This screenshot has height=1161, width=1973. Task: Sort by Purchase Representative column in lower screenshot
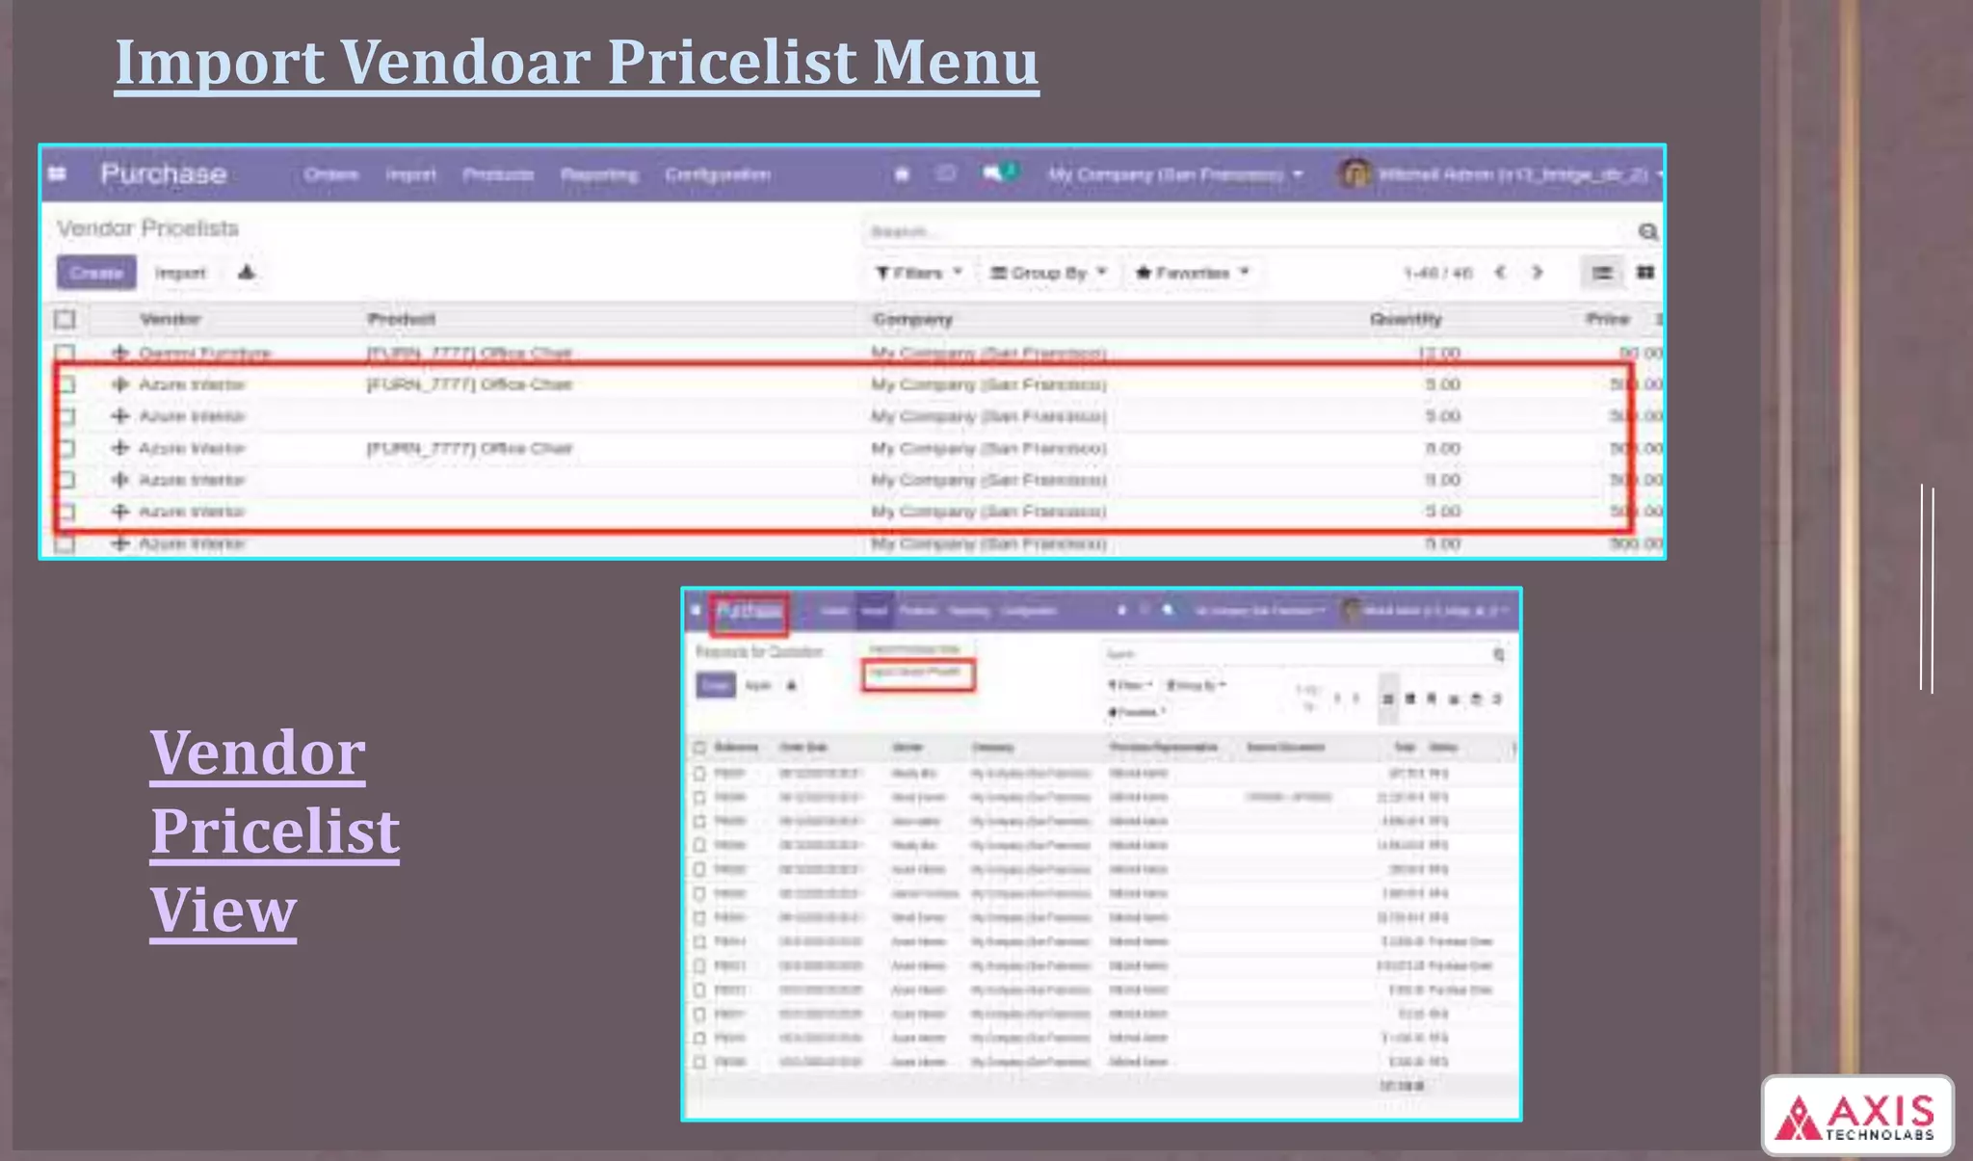(x=1163, y=748)
